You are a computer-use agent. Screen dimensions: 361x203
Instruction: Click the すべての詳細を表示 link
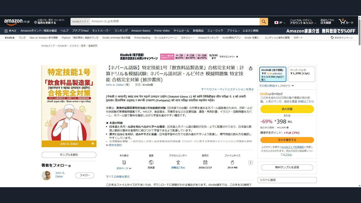118,177
